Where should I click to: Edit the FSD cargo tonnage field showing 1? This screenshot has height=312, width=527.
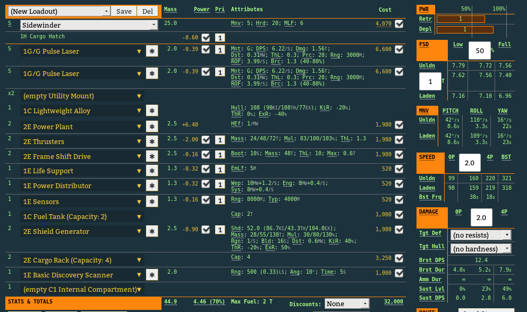point(430,81)
